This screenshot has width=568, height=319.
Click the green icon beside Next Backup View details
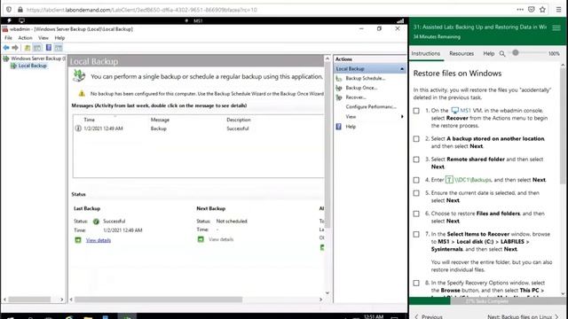pos(201,239)
